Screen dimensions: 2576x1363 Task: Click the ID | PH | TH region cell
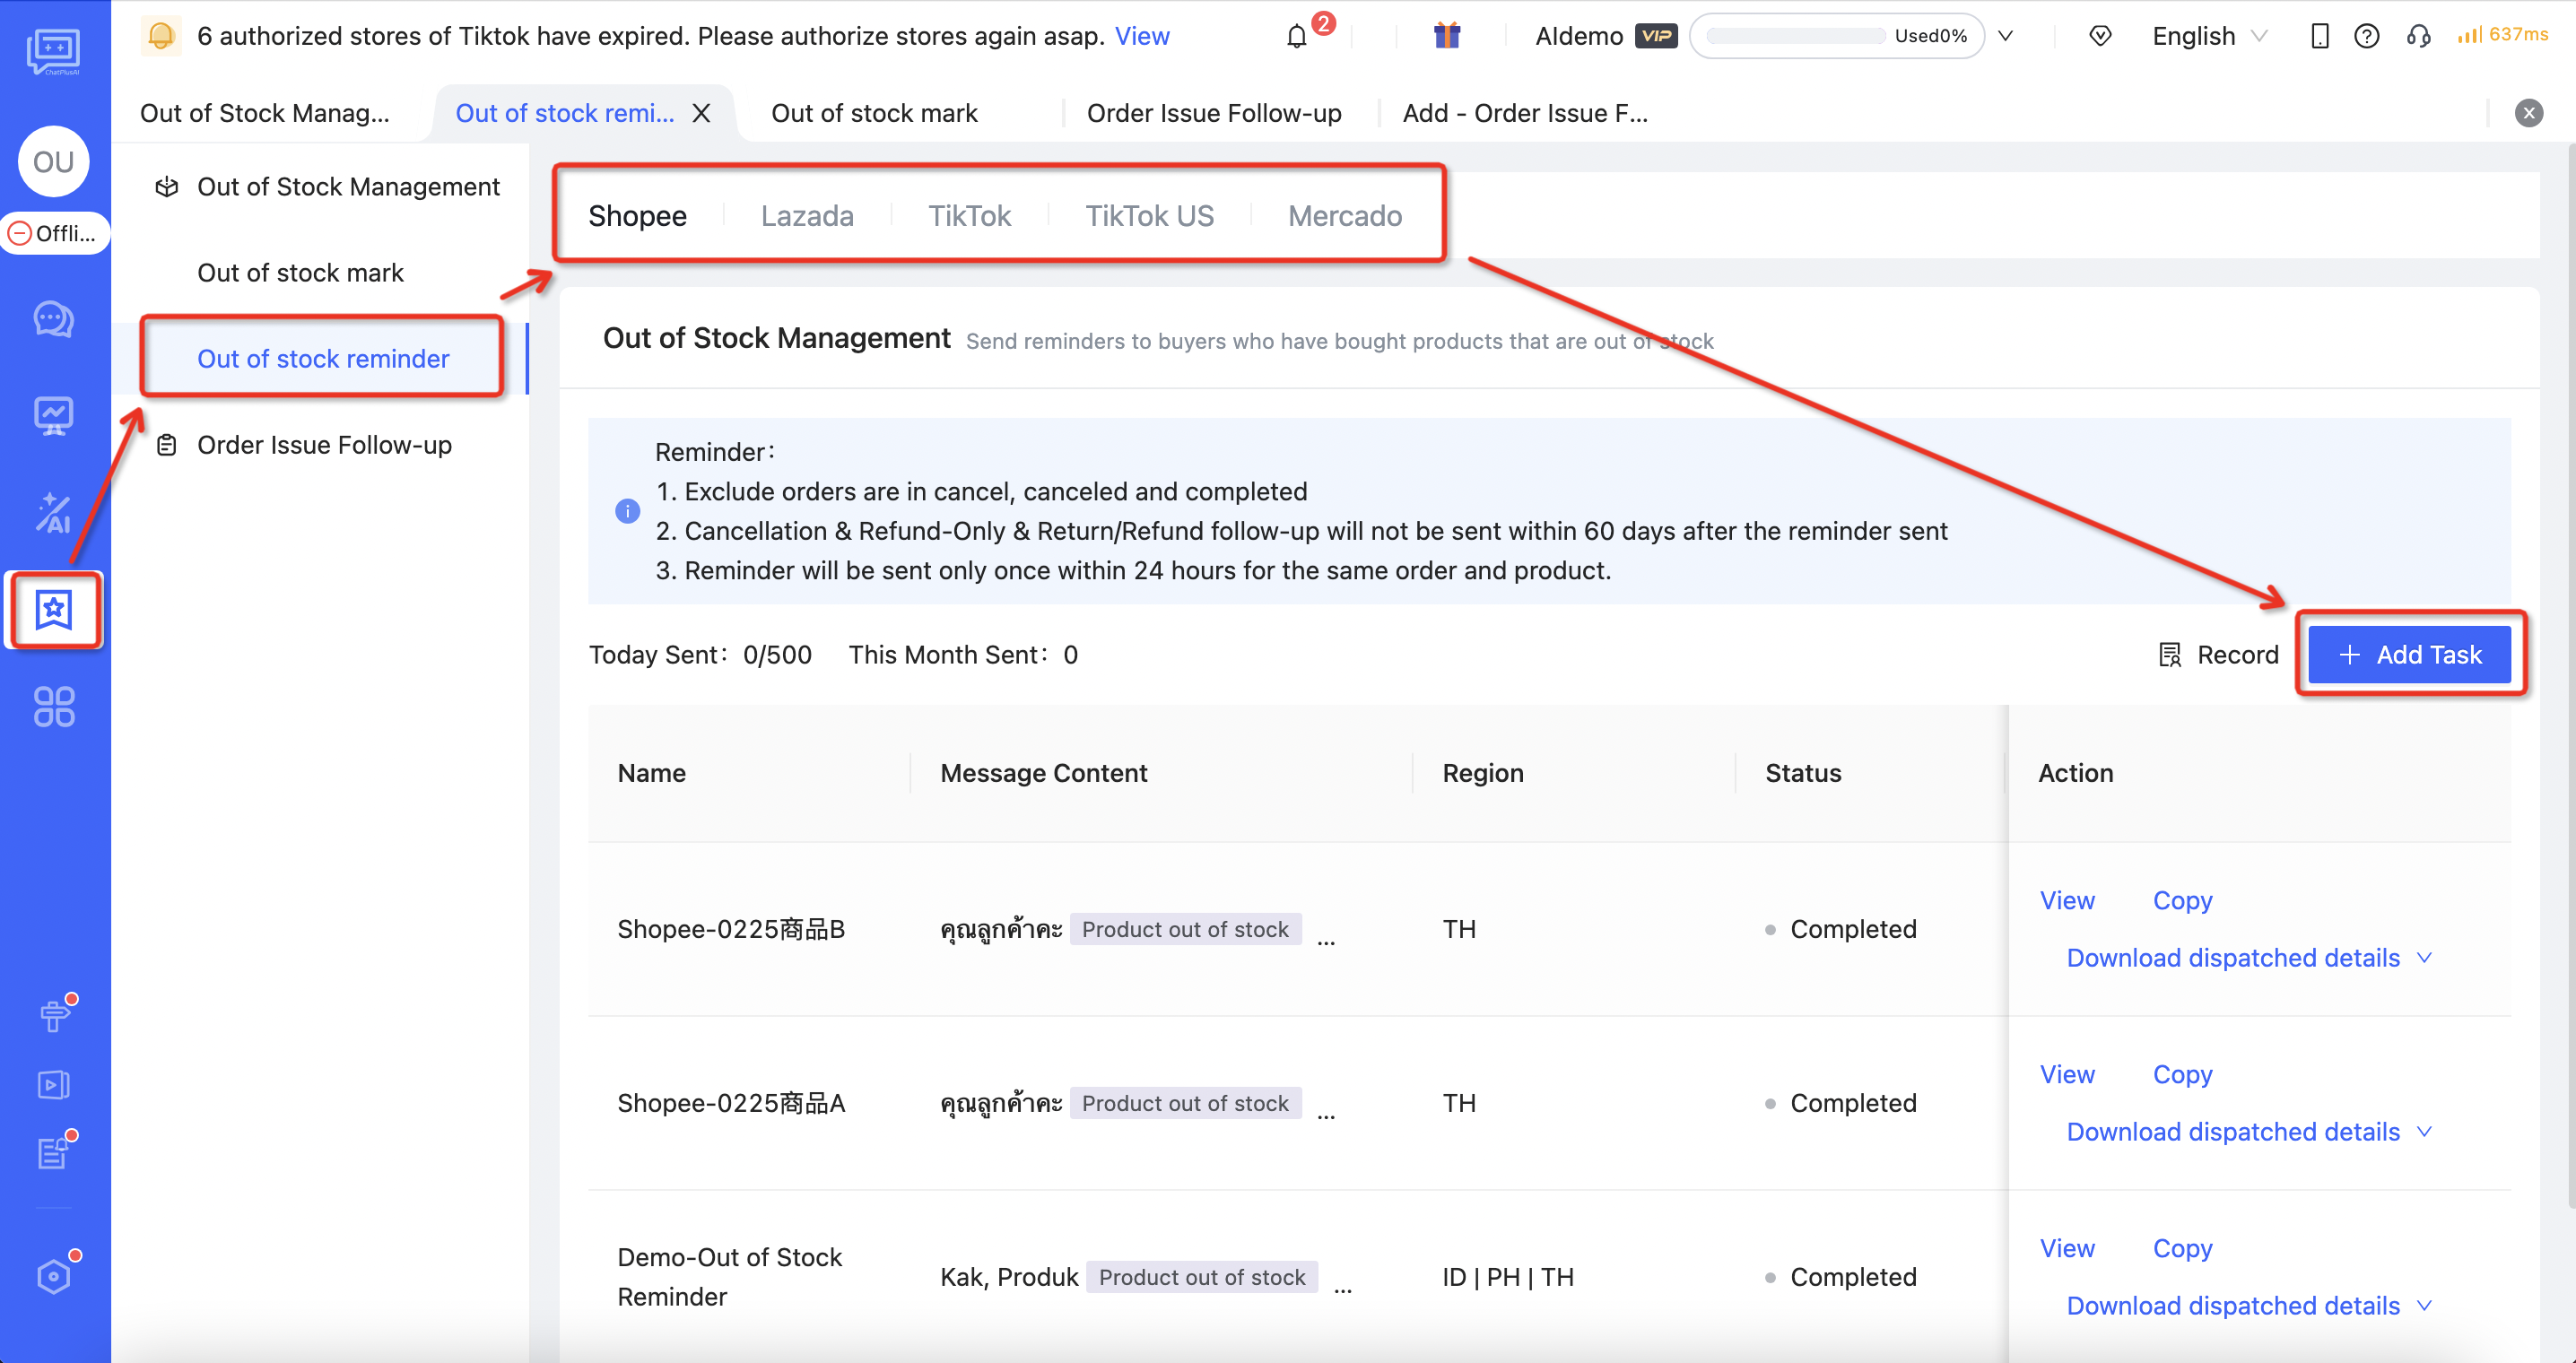(x=1507, y=1277)
